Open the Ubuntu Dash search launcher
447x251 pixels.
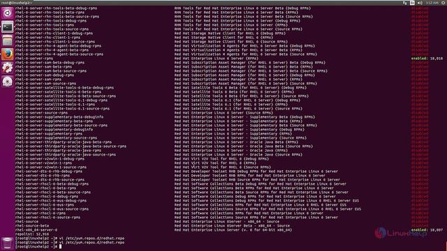coord(8,13)
